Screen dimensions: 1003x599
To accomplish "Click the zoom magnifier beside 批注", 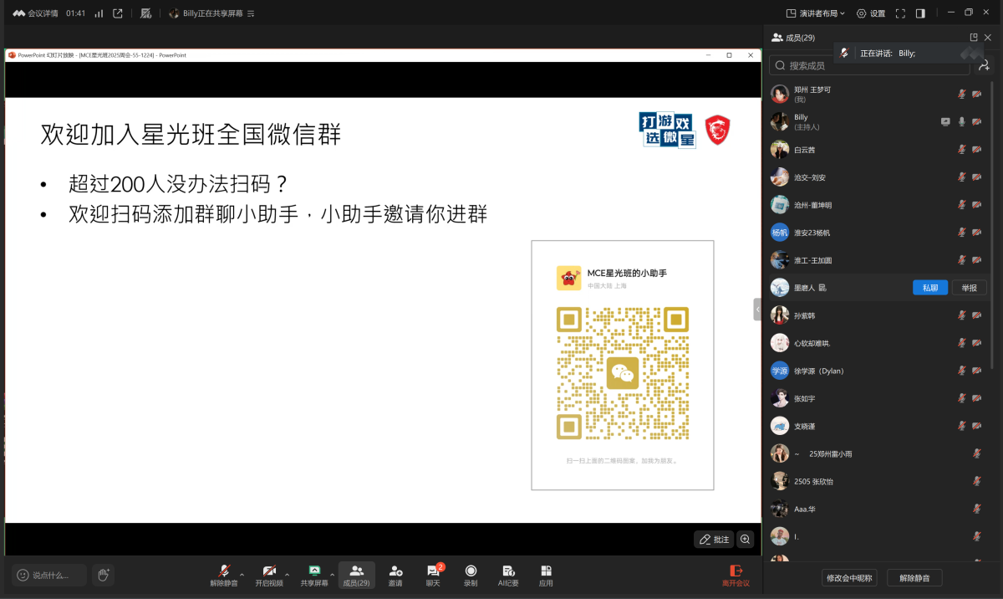I will point(746,540).
